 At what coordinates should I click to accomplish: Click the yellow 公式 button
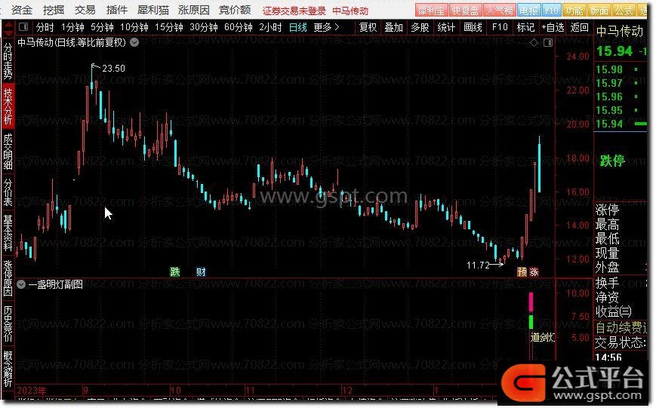624,11
